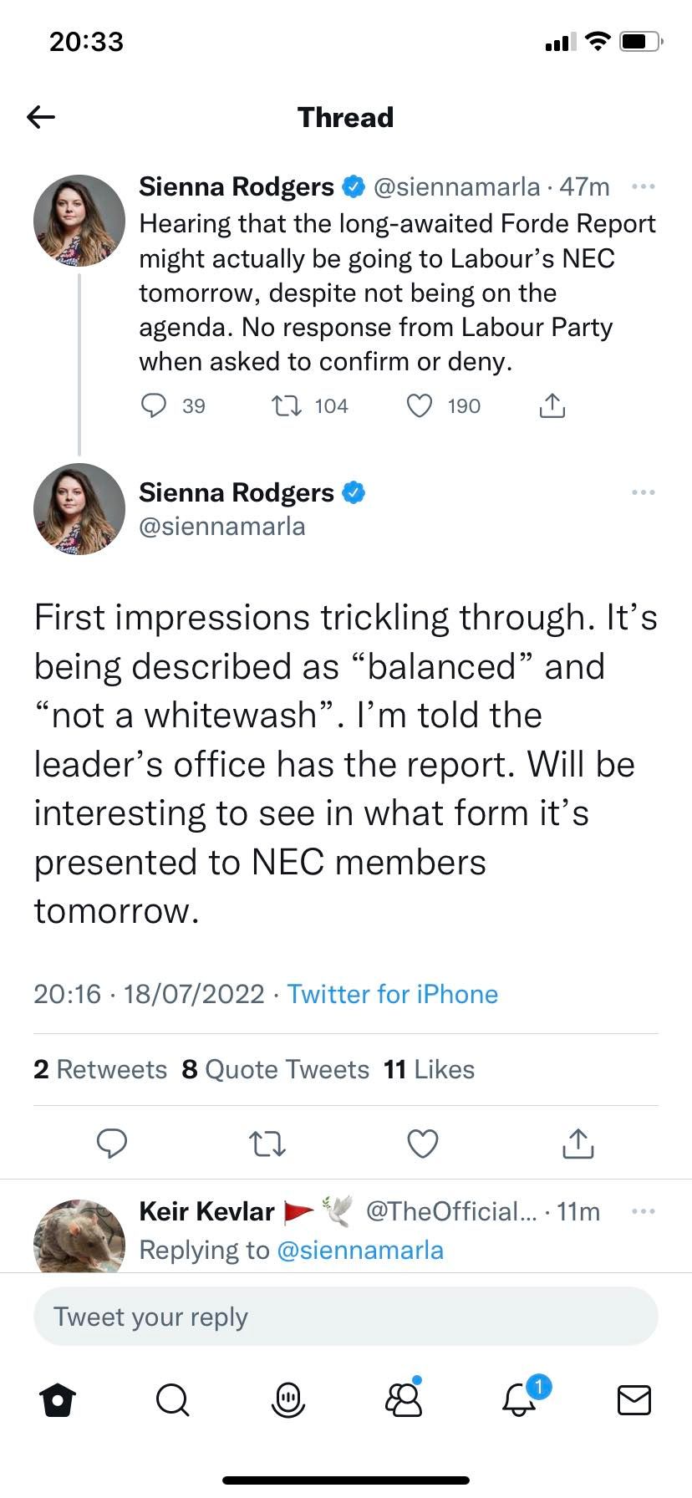The height and width of the screenshot is (1498, 692).
Task: Open Notifications bell with 1 badge
Action: [520, 1398]
